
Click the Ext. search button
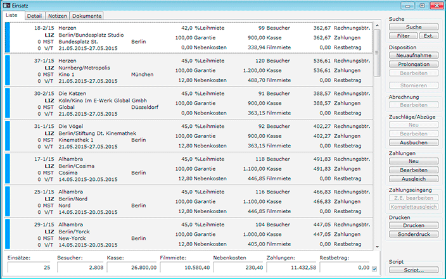click(430, 36)
